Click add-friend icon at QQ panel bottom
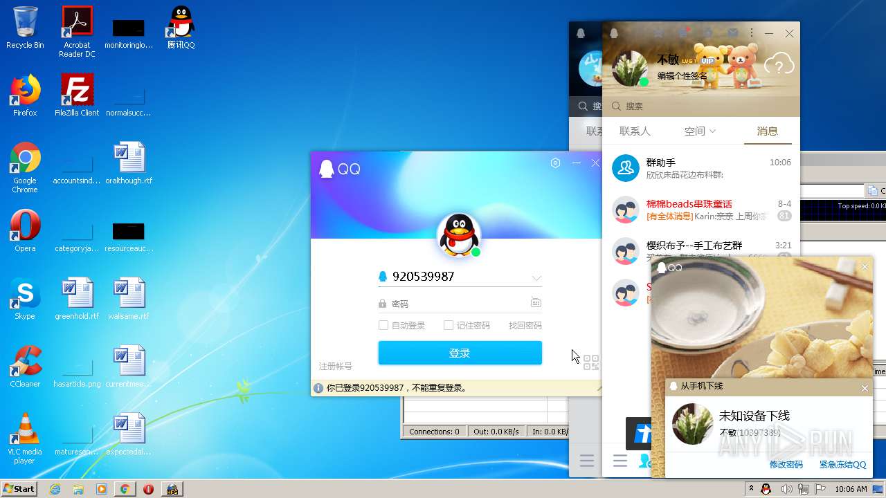 click(645, 461)
